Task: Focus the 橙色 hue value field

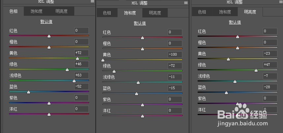Action: point(81,42)
